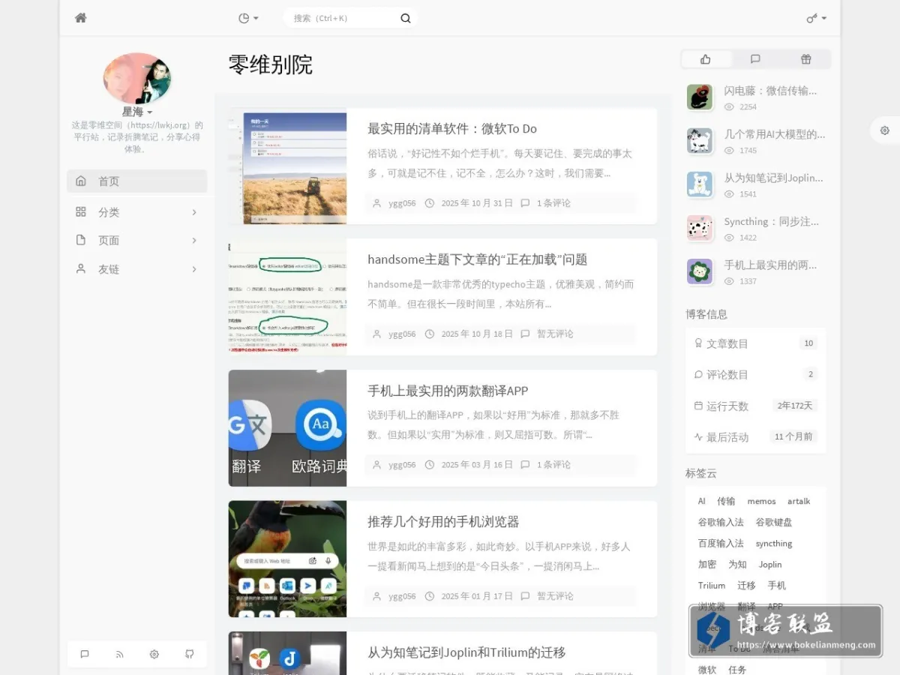Expand the 分类 chevron arrow
The width and height of the screenshot is (900, 675).
click(194, 212)
